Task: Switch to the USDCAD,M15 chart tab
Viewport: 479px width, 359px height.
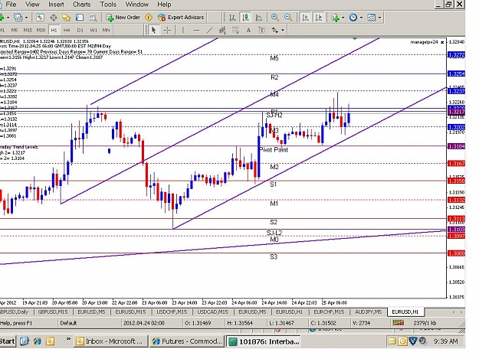Action: [212, 312]
